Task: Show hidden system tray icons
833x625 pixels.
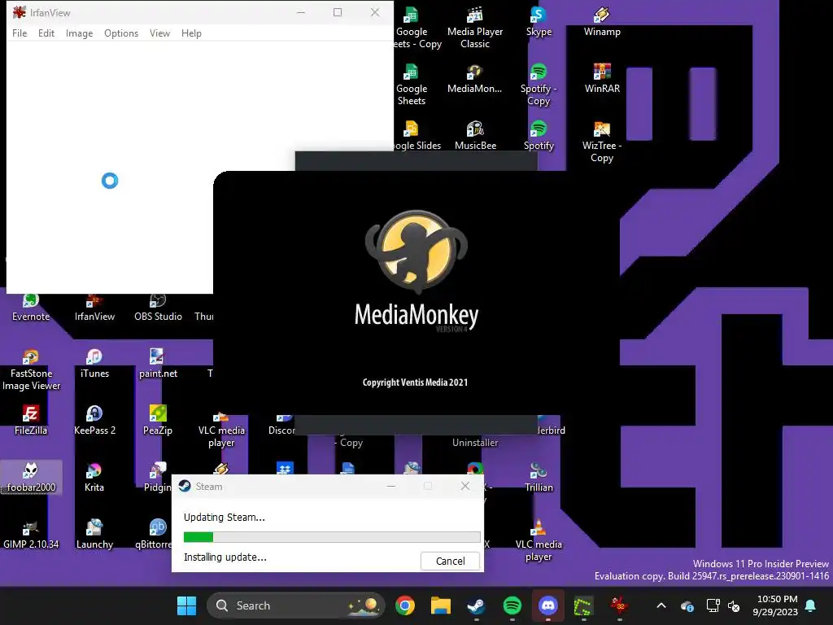Action: coord(661,605)
